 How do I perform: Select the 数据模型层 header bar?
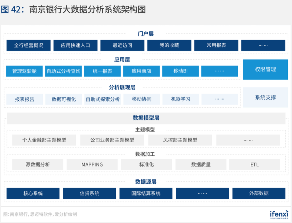(x=146, y=118)
